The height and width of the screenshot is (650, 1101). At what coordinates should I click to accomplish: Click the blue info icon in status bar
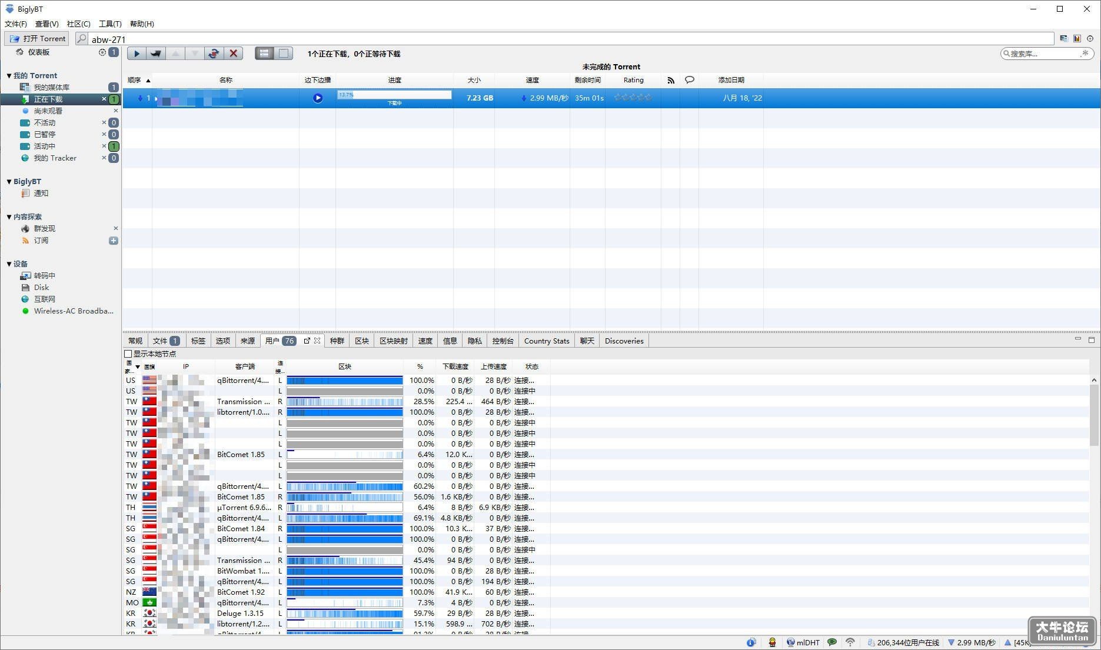click(x=751, y=642)
